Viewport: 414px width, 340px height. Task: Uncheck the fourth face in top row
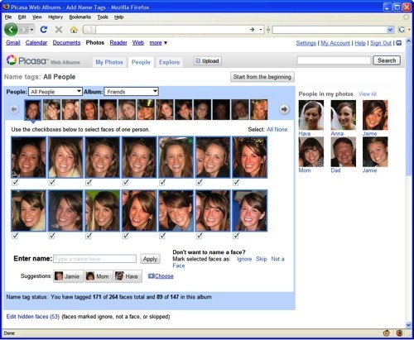[x=126, y=183]
